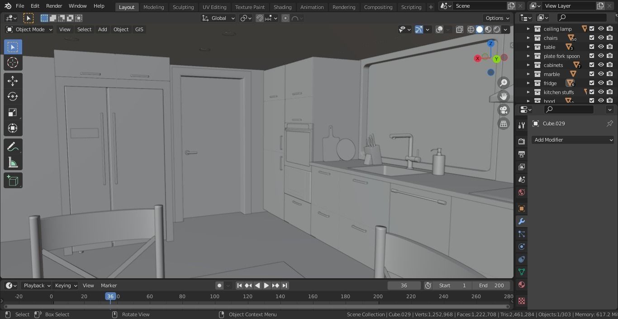Viewport: 618px width, 319px height.
Task: Open the Options dropdown
Action: click(x=497, y=18)
